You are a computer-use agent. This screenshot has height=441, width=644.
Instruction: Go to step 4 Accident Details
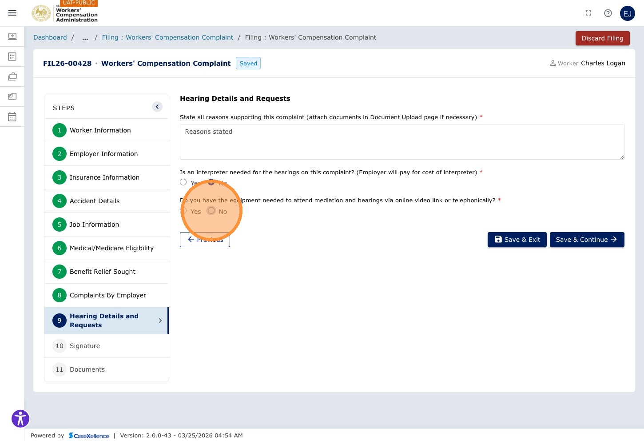click(x=107, y=201)
